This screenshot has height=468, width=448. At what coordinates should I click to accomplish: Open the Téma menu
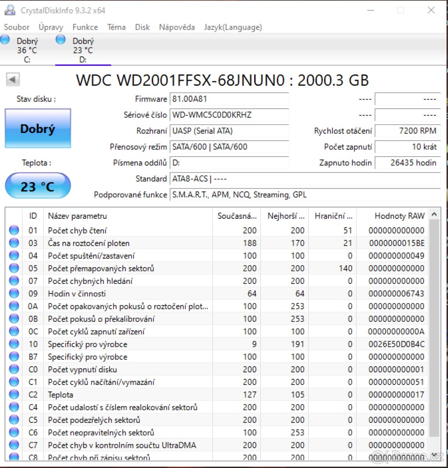pyautogui.click(x=116, y=27)
